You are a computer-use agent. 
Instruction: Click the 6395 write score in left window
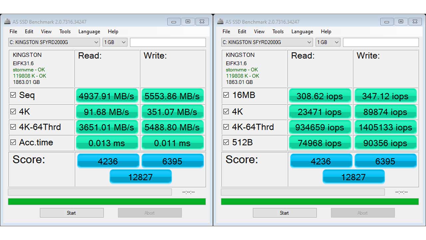(172, 161)
